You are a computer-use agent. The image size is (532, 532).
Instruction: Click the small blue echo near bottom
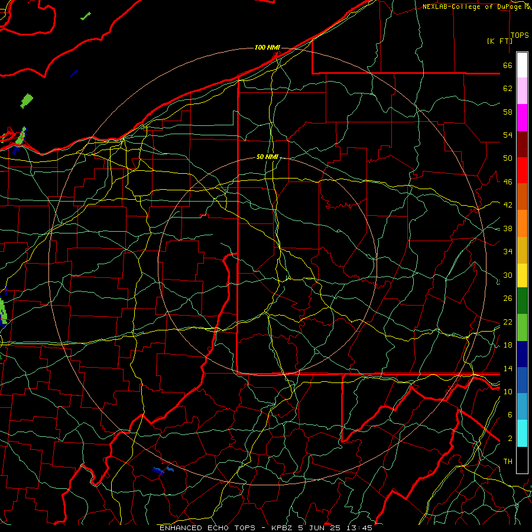pos(163,471)
